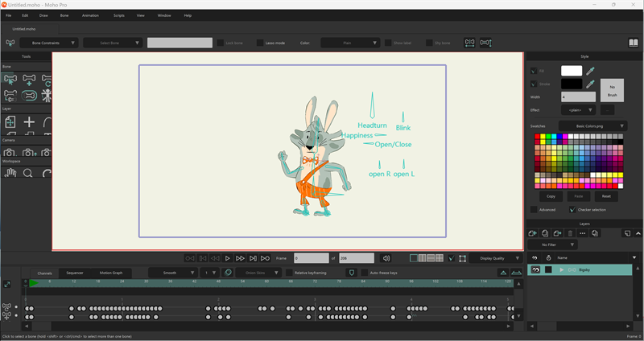Click the timeline expand arrows icon
This screenshot has width=644, height=341.
click(7, 284)
